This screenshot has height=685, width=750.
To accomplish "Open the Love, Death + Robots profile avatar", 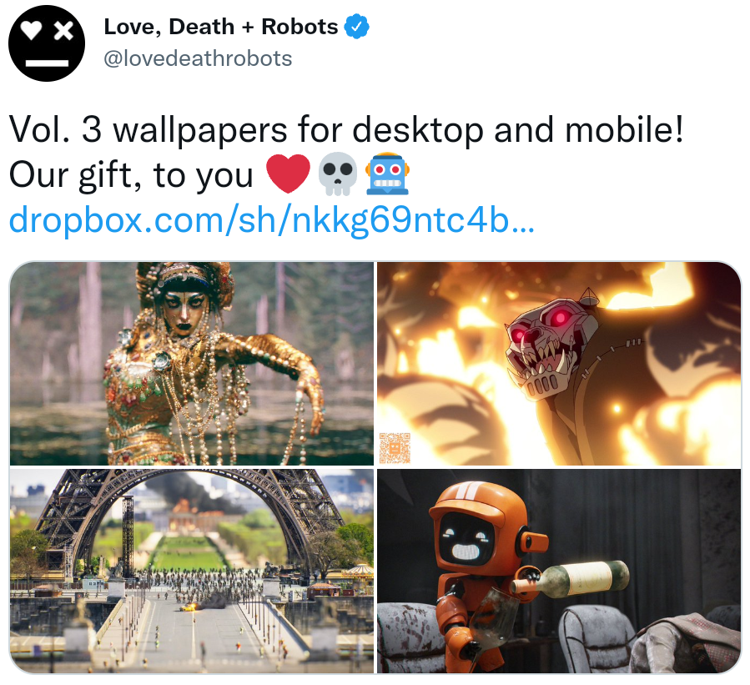I will [47, 43].
